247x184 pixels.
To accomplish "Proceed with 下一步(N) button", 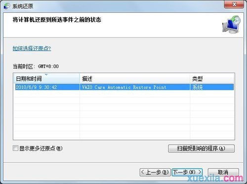I will (187, 172).
